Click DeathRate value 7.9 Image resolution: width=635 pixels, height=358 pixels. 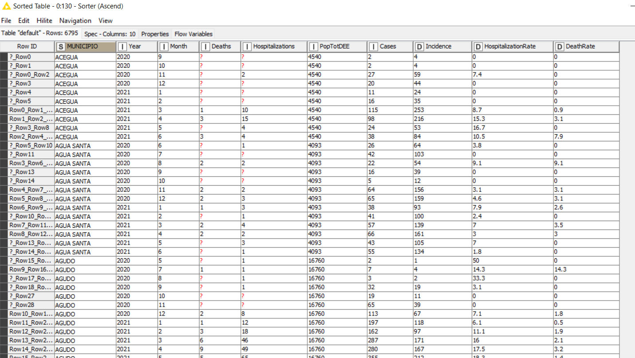click(x=586, y=136)
